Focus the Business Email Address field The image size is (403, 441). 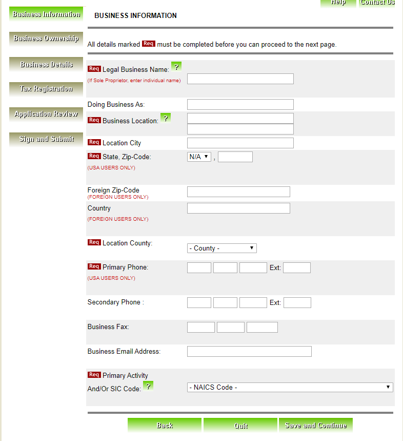[x=249, y=352]
